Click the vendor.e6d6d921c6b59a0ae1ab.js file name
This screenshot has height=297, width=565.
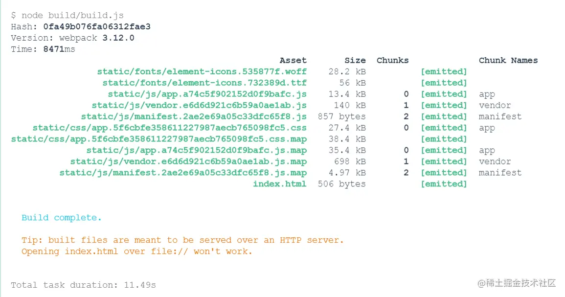pyautogui.click(x=199, y=106)
